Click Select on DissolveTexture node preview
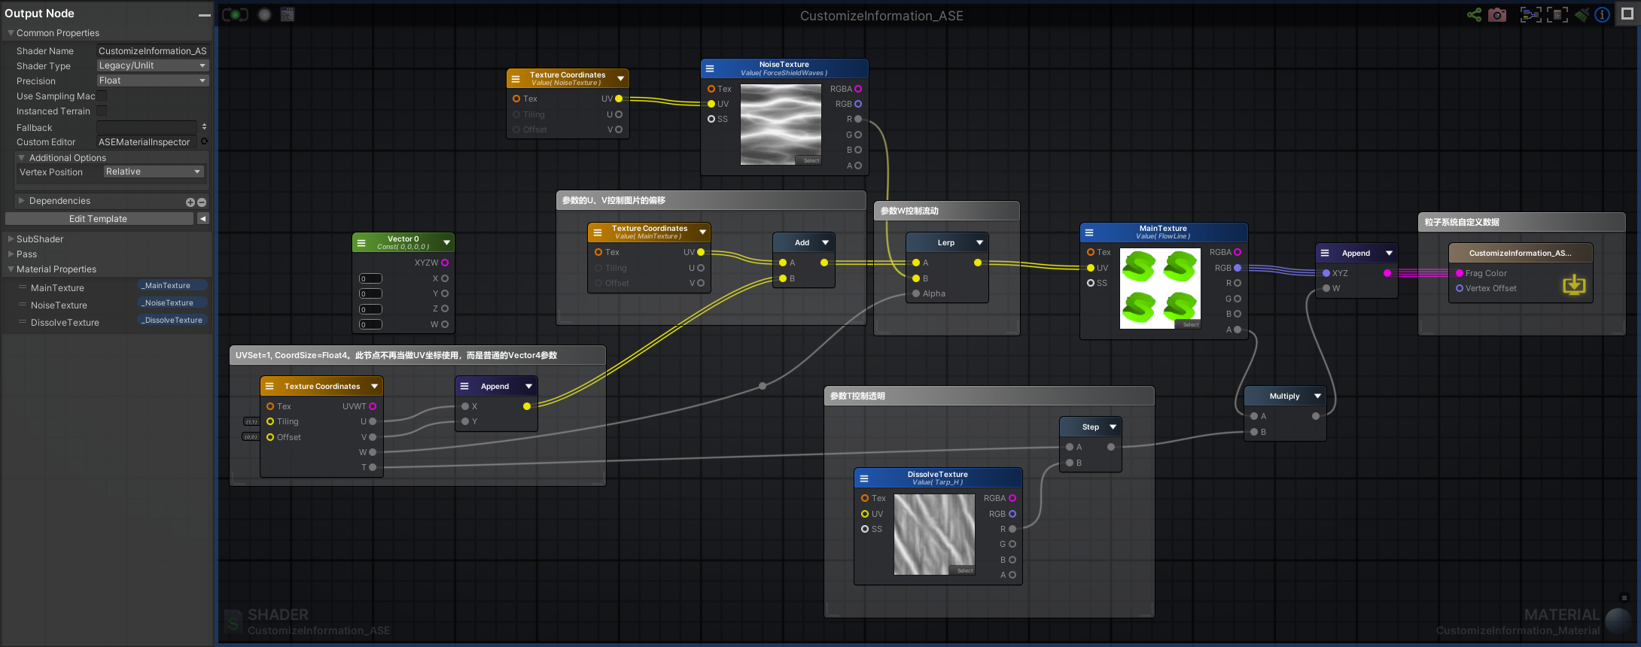The width and height of the screenshot is (1641, 647). tap(964, 570)
